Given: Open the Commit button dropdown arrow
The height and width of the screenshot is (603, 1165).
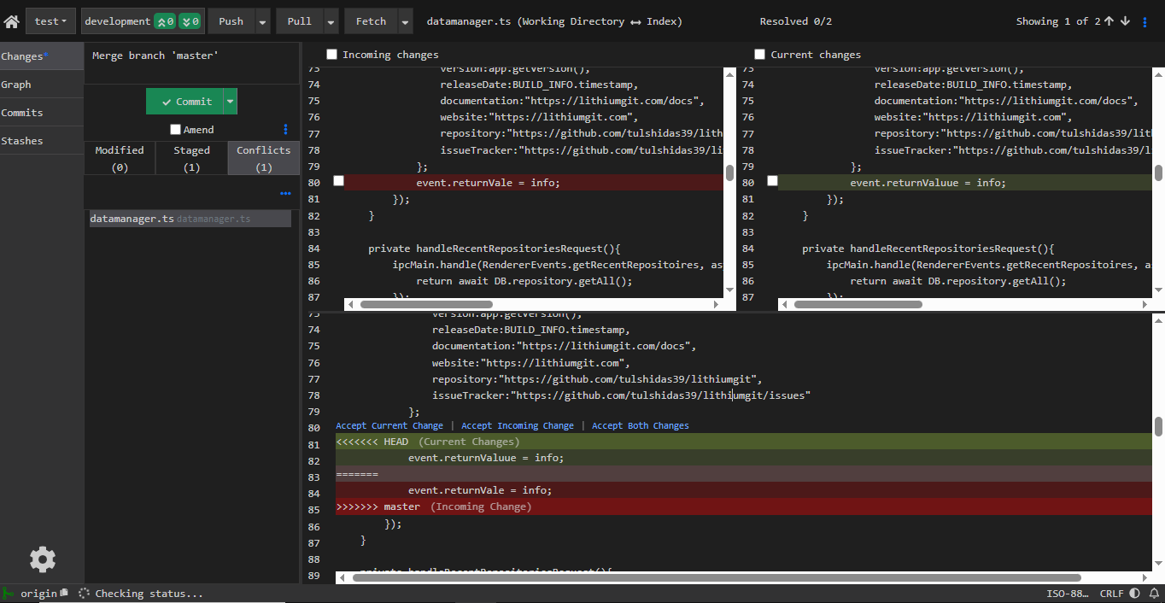Looking at the screenshot, I should (x=230, y=102).
